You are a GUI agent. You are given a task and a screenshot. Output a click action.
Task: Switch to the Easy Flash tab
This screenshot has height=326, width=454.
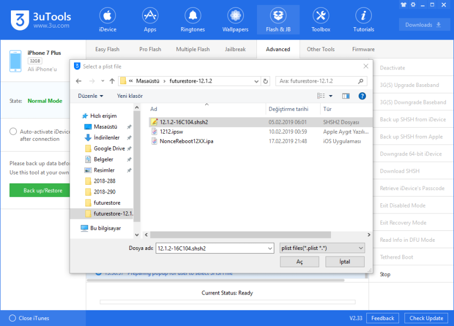[x=107, y=49]
